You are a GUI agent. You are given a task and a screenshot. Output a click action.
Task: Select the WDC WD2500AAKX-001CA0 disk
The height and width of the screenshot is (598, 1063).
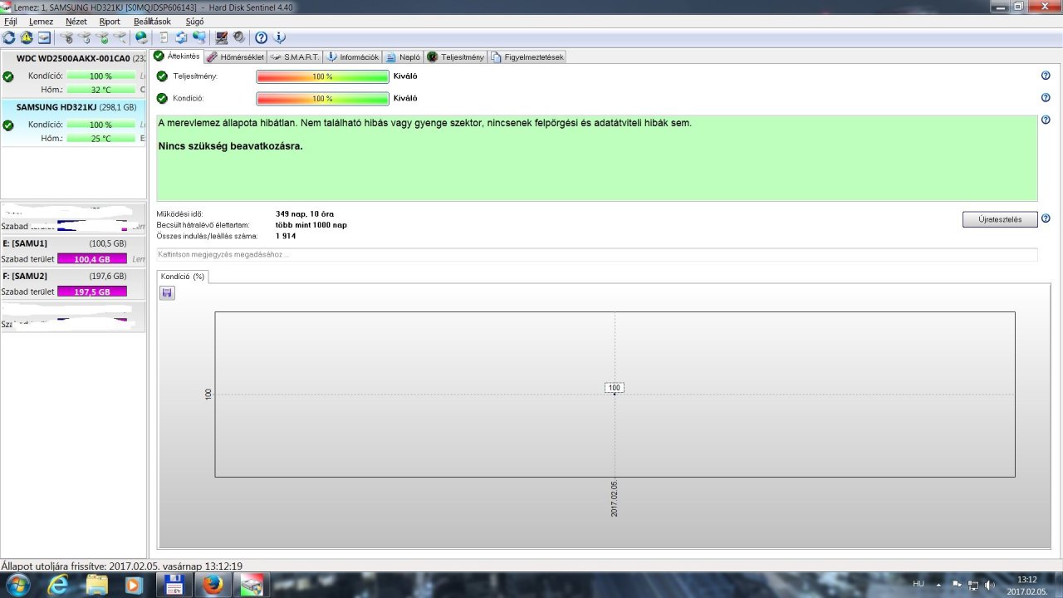[x=73, y=75]
